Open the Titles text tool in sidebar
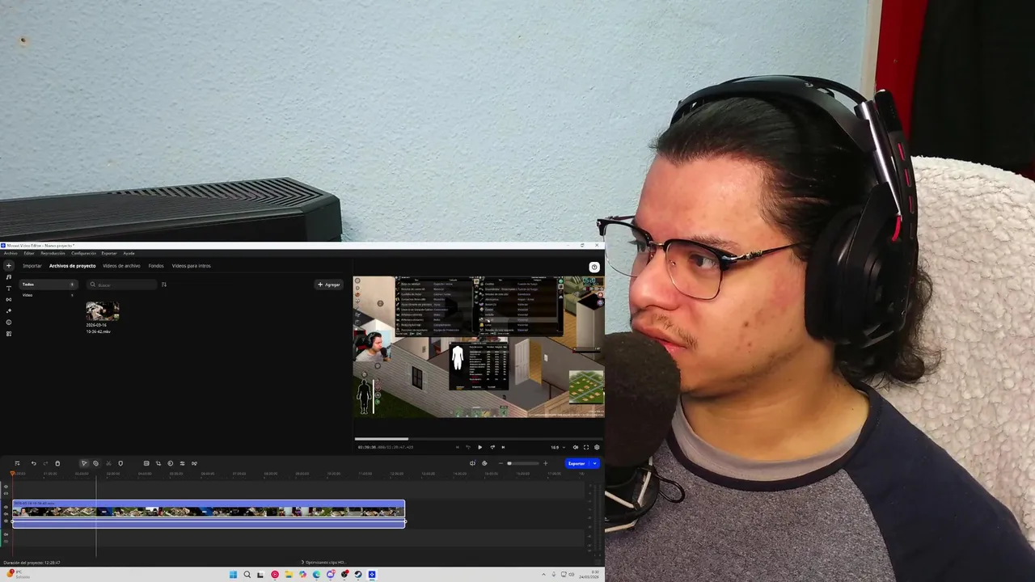Screen dimensions: 1035x582 point(9,288)
